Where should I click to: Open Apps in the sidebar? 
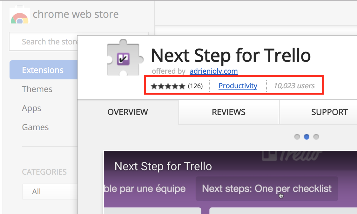pos(31,108)
